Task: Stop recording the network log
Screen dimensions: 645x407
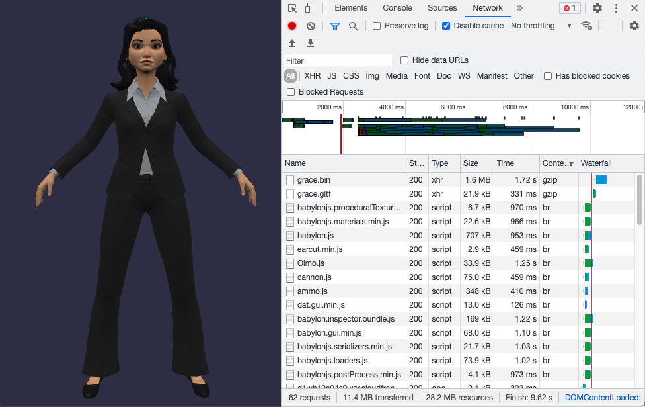Action: point(292,26)
